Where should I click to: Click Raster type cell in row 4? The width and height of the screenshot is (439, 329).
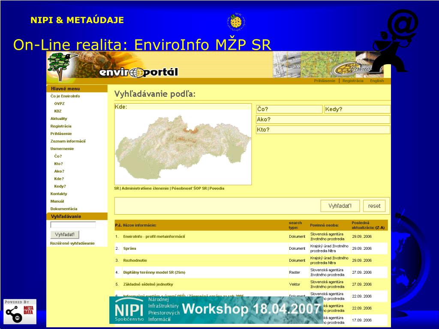click(295, 272)
